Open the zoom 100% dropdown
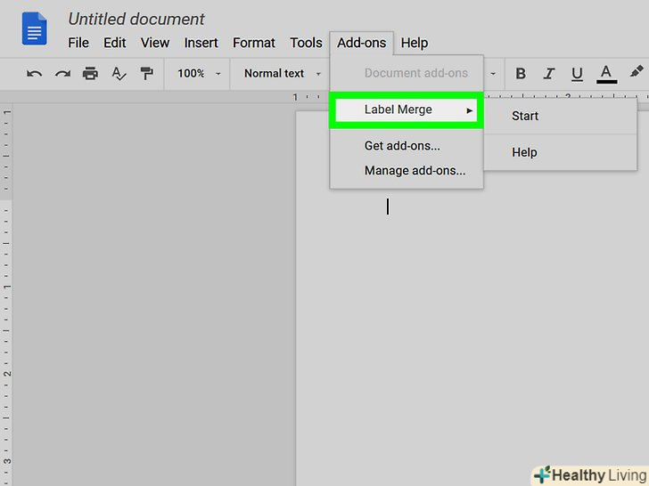Image resolution: width=649 pixels, height=486 pixels. [x=199, y=74]
